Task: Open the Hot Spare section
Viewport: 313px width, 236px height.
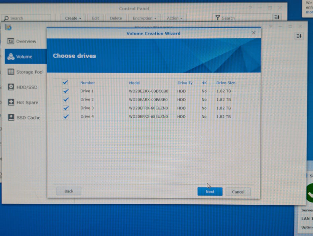Action: coord(27,102)
